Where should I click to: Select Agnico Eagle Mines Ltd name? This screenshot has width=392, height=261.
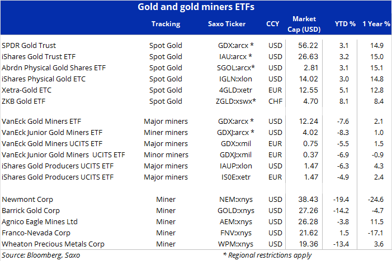coord(40,221)
